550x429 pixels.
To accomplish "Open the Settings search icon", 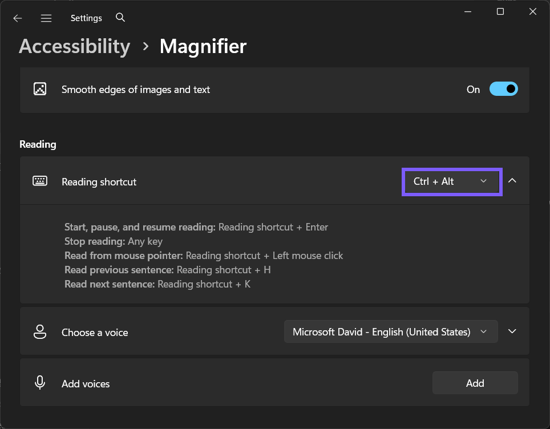I will coord(120,17).
